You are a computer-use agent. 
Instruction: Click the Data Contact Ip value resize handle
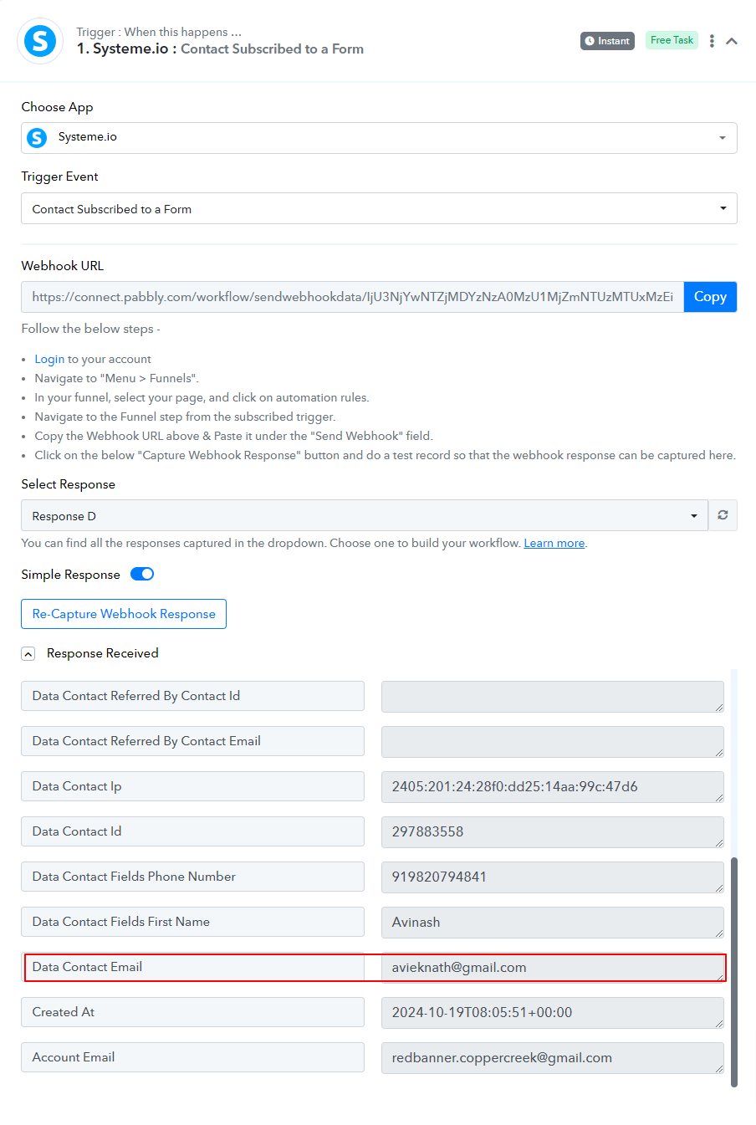(x=719, y=797)
